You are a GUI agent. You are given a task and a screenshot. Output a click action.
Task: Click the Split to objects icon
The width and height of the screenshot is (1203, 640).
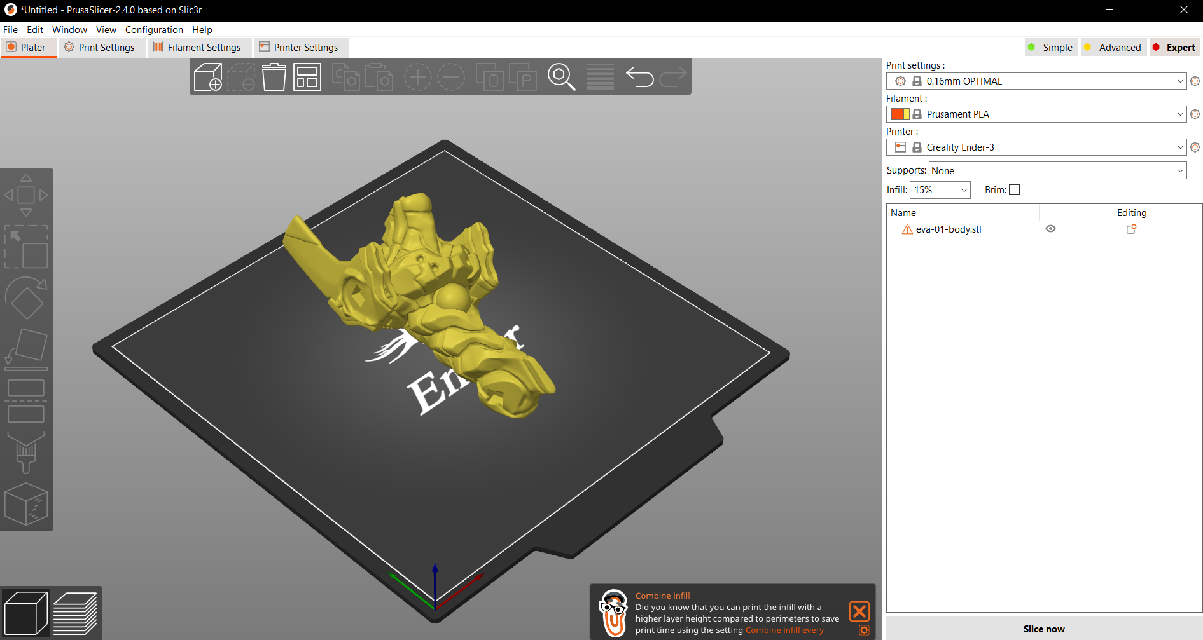pyautogui.click(x=490, y=78)
